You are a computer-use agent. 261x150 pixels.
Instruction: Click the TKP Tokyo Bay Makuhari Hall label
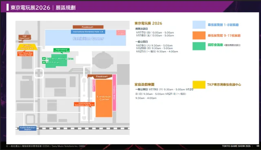(25, 54)
